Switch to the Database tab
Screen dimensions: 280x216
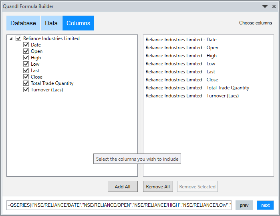(x=23, y=23)
